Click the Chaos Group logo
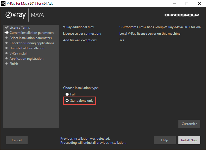Screen dimensions: 206x150 click(182, 15)
